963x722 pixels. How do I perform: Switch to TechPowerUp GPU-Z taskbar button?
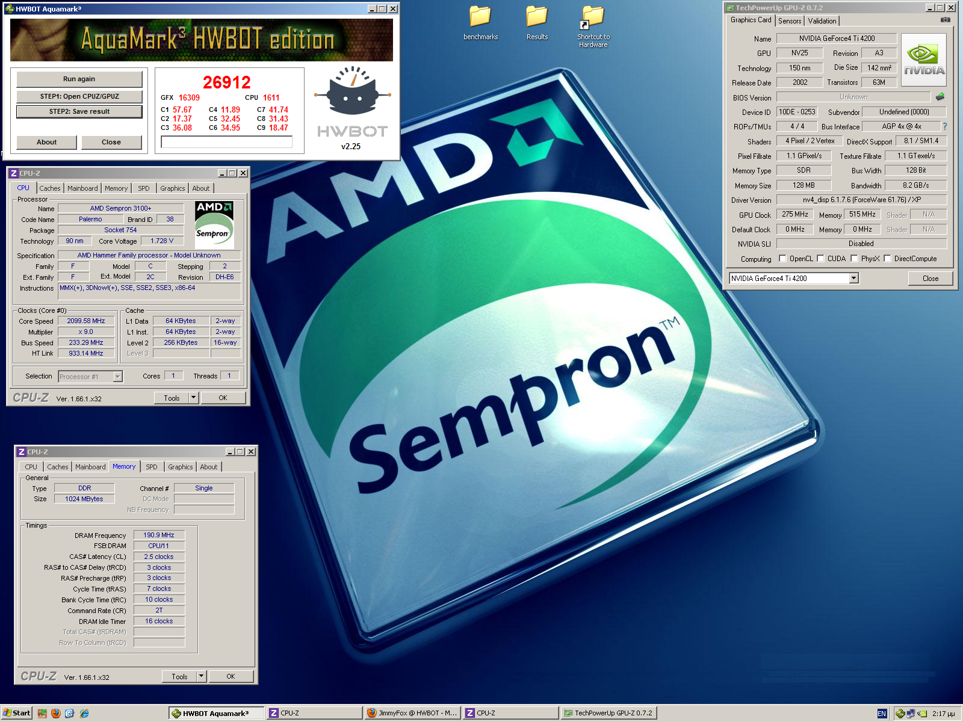click(x=608, y=713)
